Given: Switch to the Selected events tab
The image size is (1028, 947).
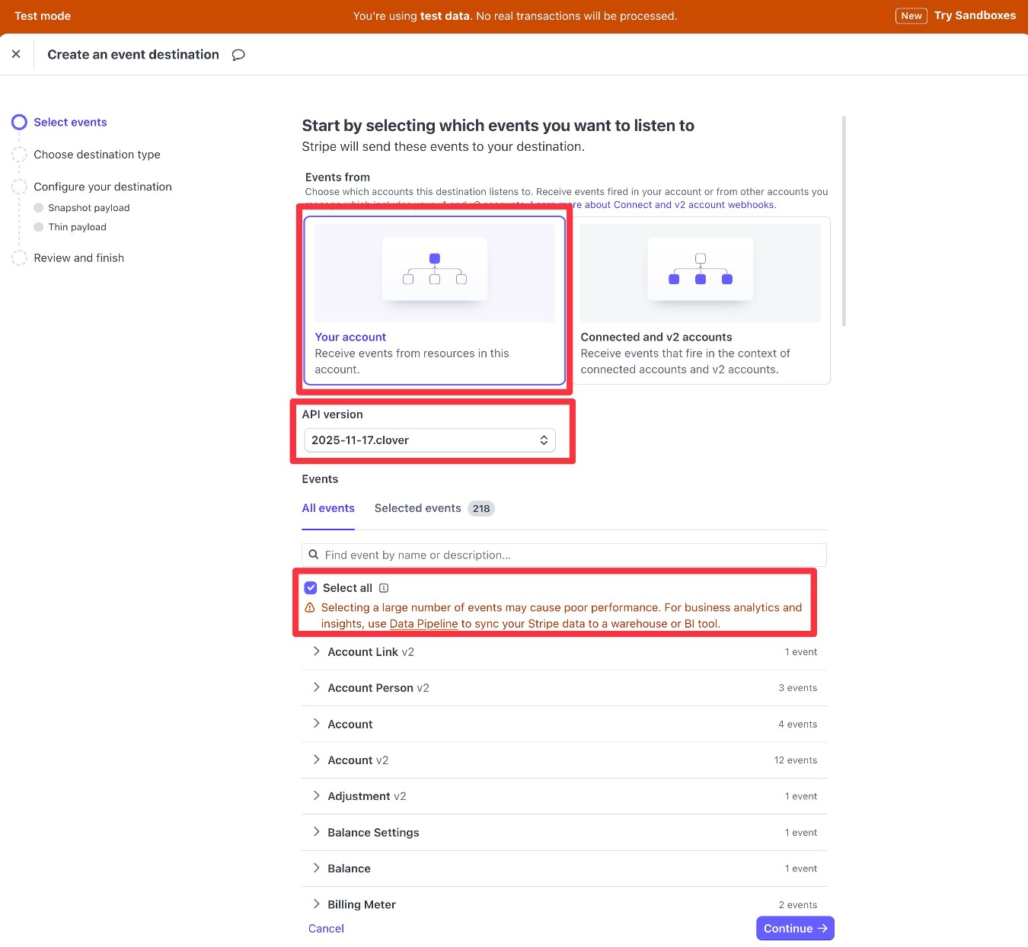Looking at the screenshot, I should 417,508.
